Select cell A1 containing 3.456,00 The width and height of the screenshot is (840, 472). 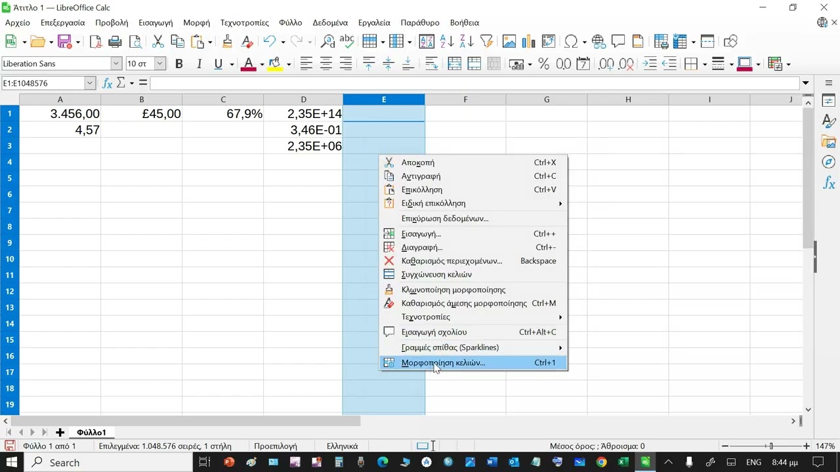(x=60, y=114)
